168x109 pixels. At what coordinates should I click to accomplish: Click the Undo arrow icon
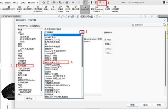pyautogui.click(x=73, y=2)
